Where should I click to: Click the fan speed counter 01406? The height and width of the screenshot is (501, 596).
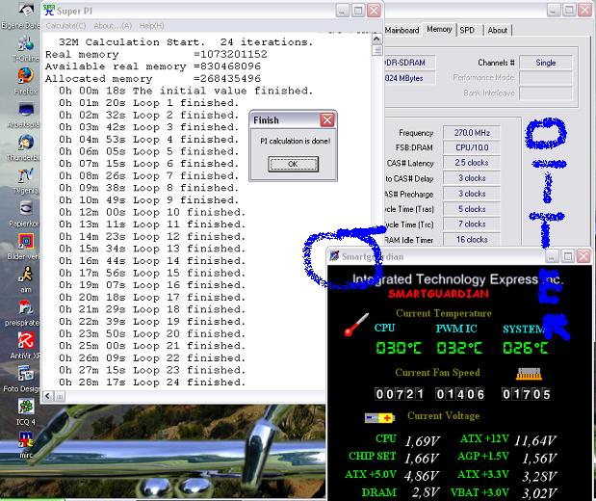(x=460, y=394)
